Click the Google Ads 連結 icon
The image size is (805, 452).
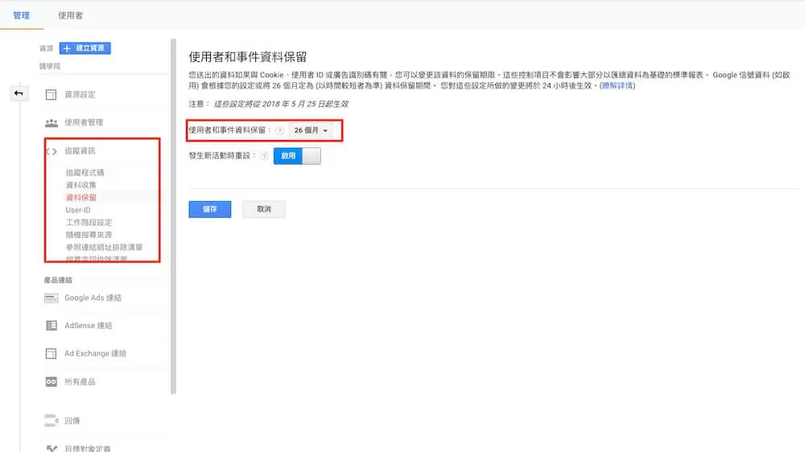coord(52,298)
